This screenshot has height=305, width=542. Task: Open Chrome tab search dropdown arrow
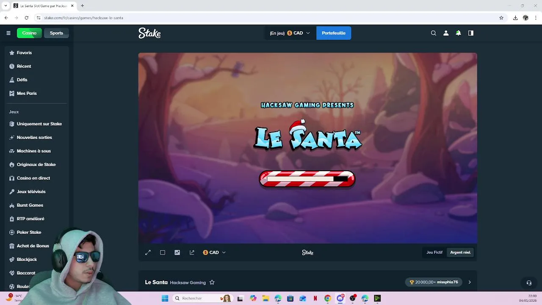(6, 6)
